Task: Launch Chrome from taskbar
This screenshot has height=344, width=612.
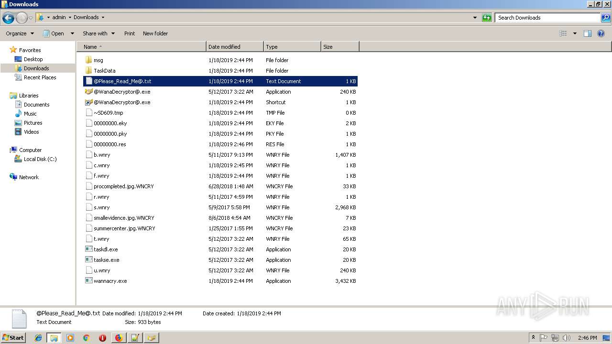Action: pyautogui.click(x=87, y=338)
